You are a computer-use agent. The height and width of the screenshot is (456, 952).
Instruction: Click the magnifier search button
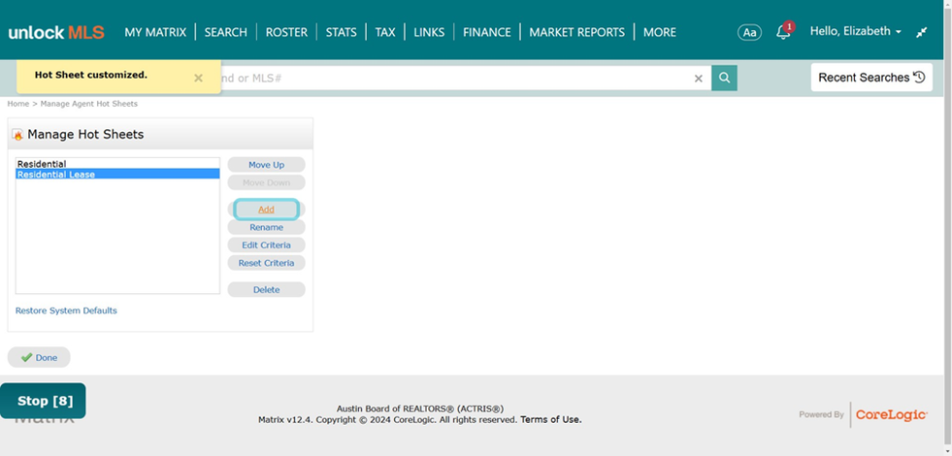pos(724,78)
